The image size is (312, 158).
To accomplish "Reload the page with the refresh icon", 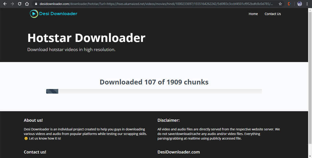I will (19, 4).
